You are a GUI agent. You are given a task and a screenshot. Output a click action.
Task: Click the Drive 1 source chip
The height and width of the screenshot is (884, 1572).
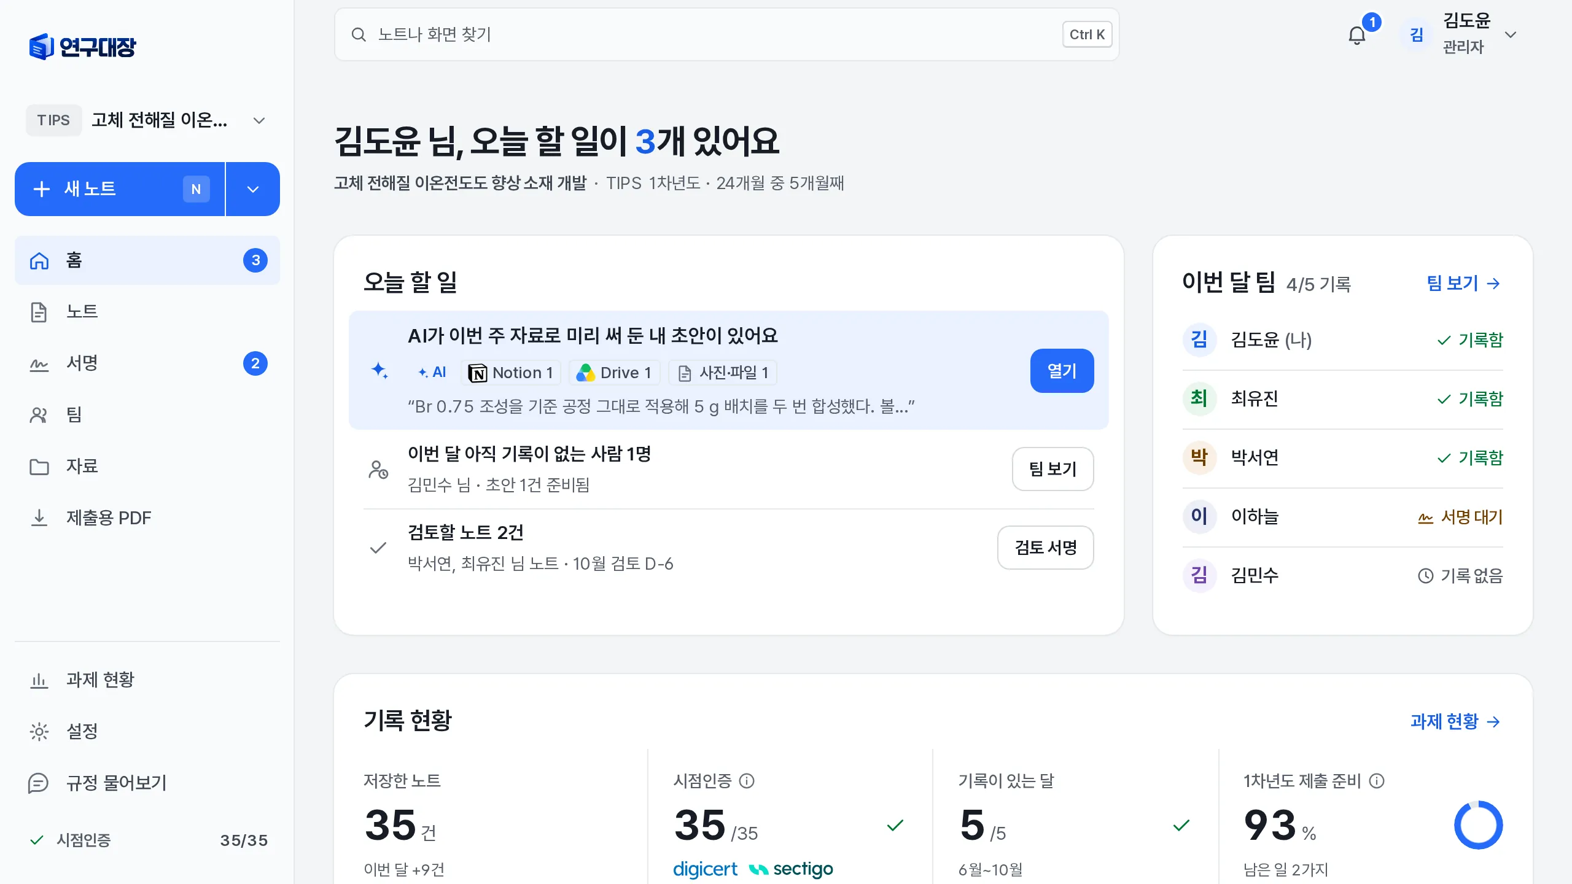point(614,373)
